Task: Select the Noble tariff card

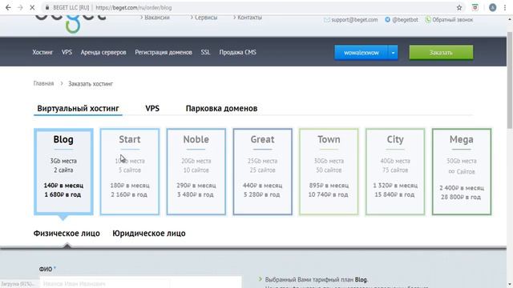Action: point(196,172)
